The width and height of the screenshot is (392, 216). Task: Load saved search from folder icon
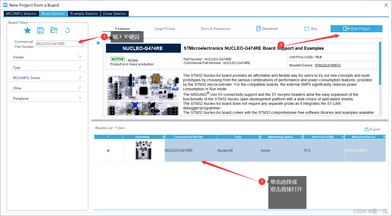[x=54, y=30]
